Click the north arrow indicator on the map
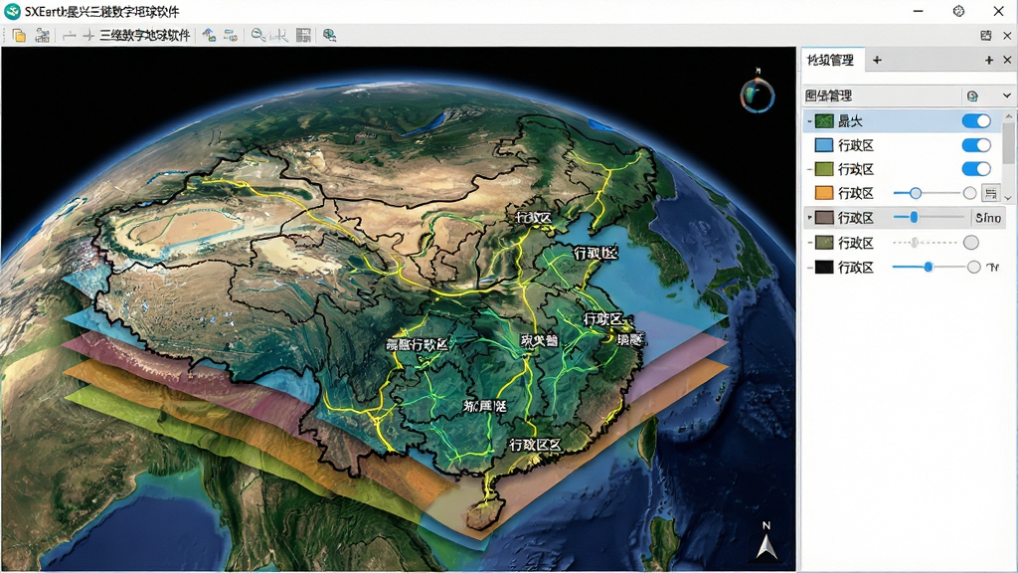Screen dimensions: 1018x573 766,541
